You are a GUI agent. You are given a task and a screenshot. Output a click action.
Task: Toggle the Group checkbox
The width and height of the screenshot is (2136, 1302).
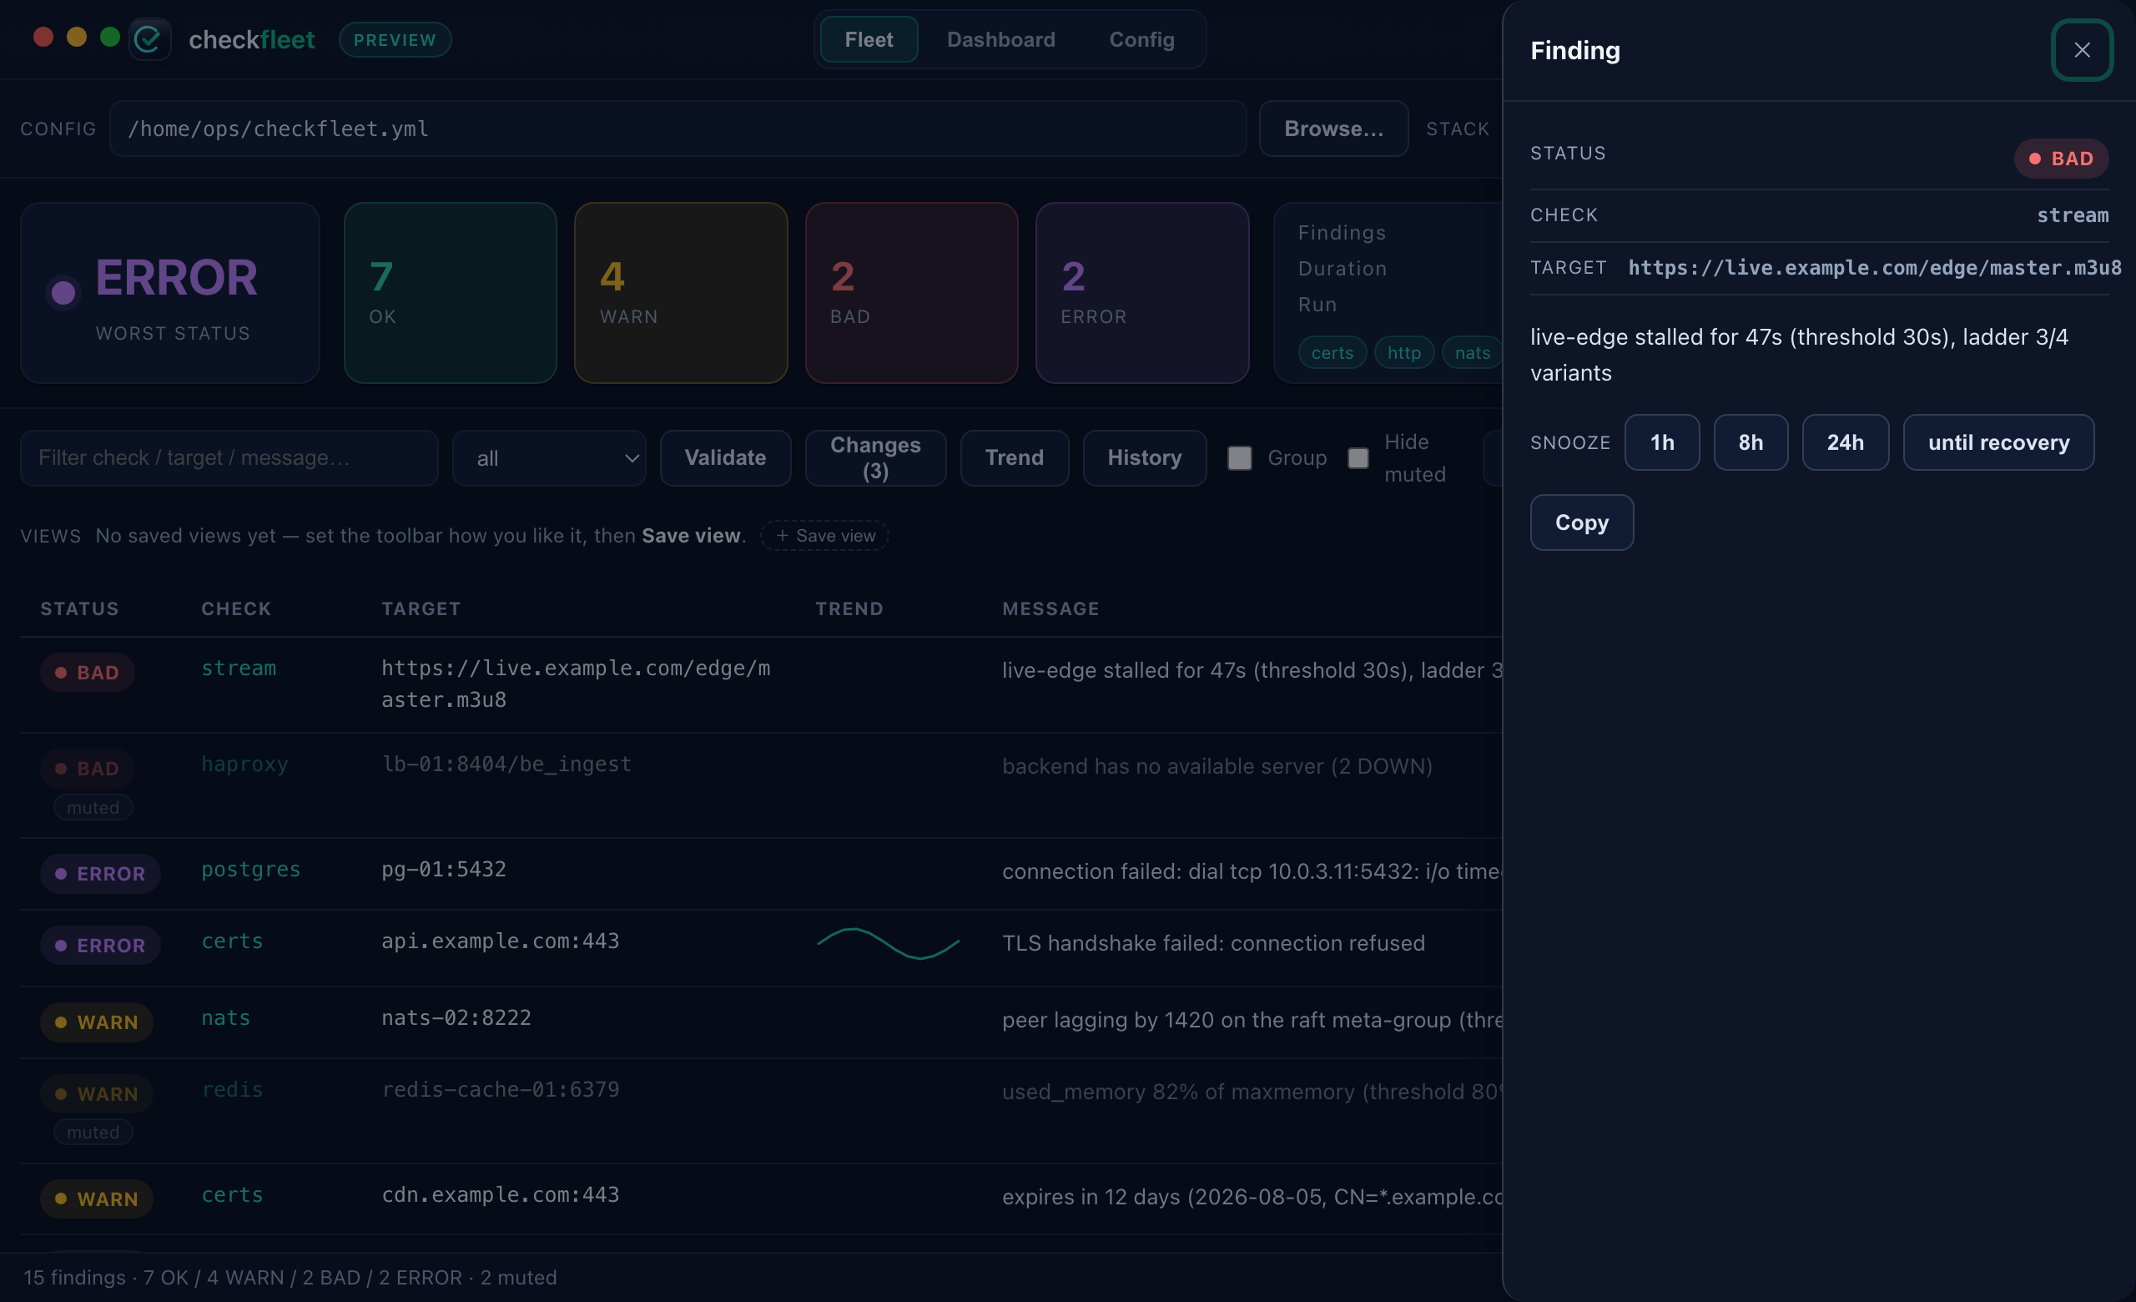[x=1239, y=457]
